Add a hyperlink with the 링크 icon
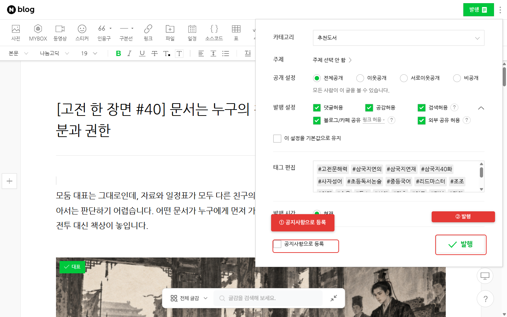 148,33
